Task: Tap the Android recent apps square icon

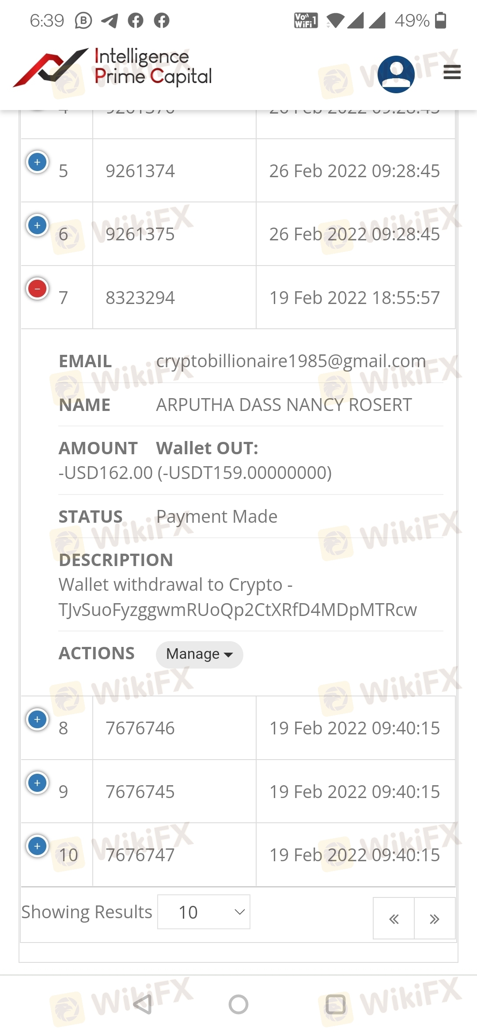Action: click(x=335, y=1004)
